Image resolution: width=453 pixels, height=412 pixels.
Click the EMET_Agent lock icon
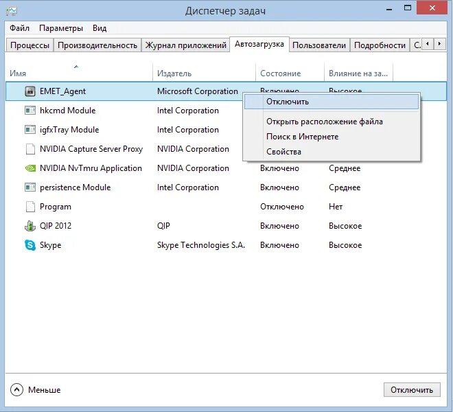[30, 91]
